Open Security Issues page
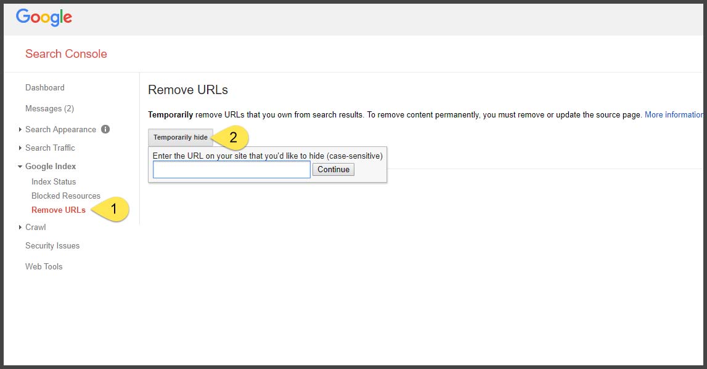This screenshot has height=369, width=707. [52, 246]
